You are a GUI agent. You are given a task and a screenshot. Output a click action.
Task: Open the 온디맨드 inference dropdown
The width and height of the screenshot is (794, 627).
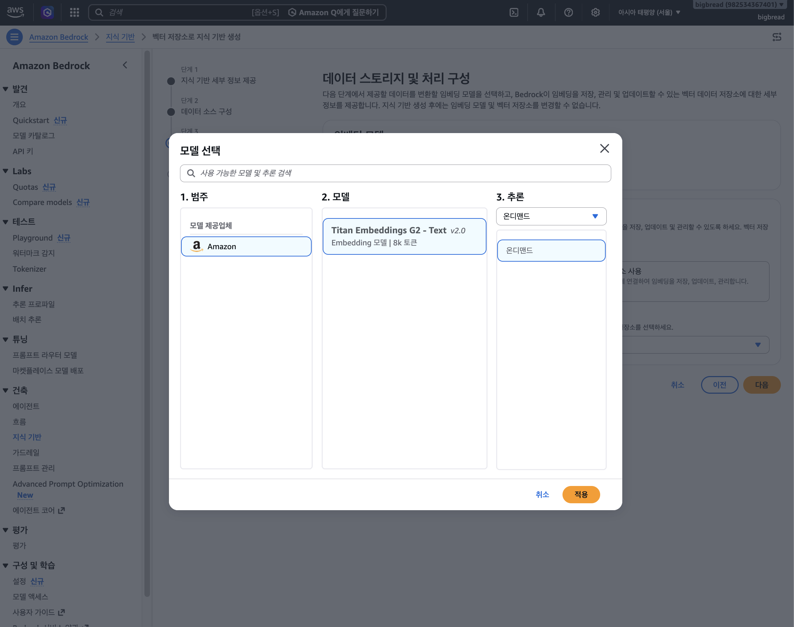[x=551, y=216]
